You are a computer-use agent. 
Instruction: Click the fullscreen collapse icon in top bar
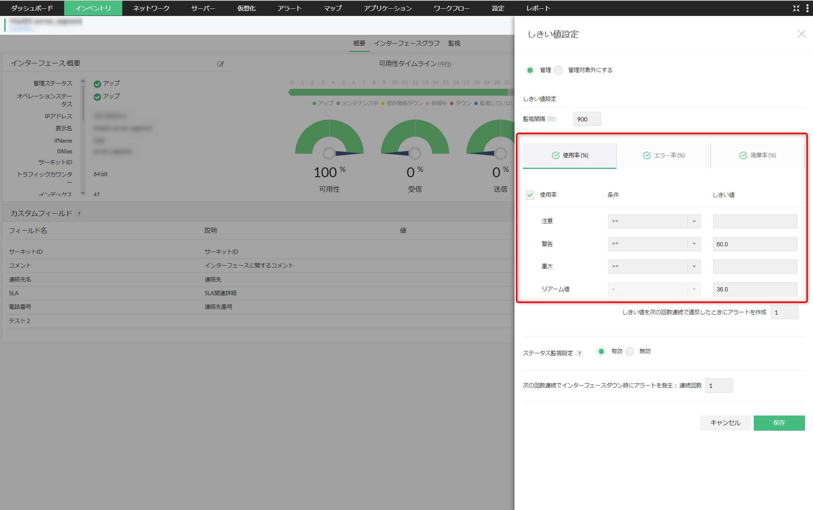tap(796, 8)
